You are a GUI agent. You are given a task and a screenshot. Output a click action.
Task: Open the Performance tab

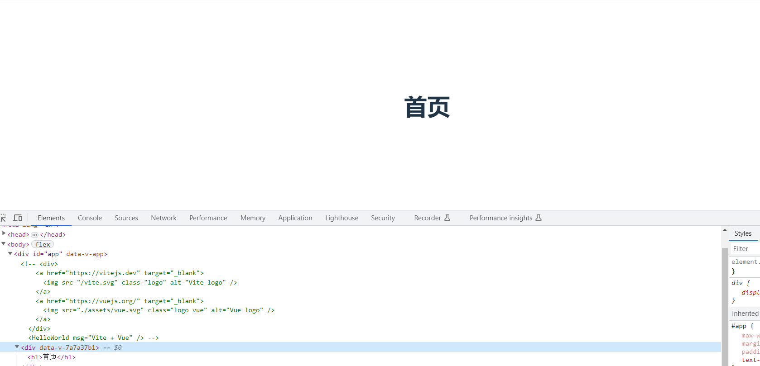(208, 218)
